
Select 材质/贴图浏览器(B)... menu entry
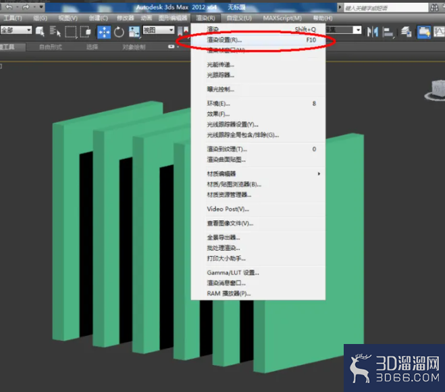pos(258,185)
